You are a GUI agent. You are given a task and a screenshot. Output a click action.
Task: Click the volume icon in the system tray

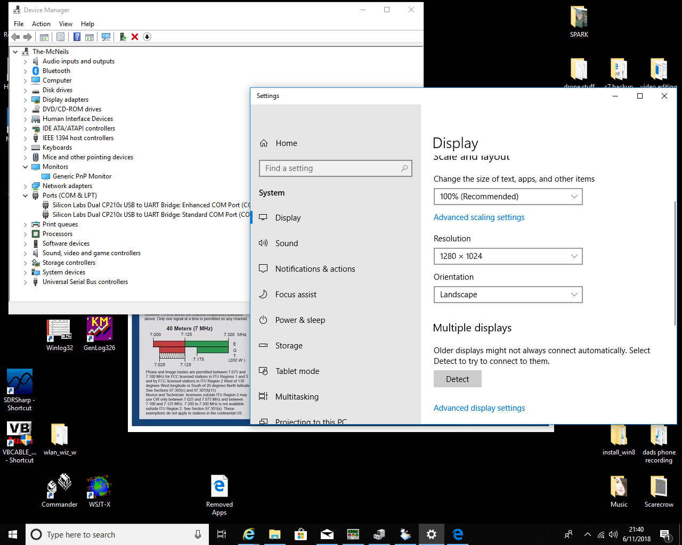613,534
